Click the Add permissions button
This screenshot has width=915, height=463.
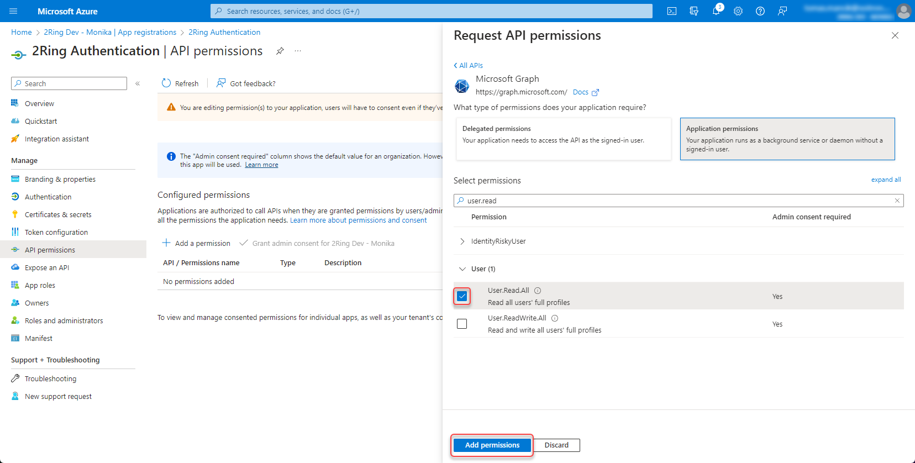[x=492, y=445]
